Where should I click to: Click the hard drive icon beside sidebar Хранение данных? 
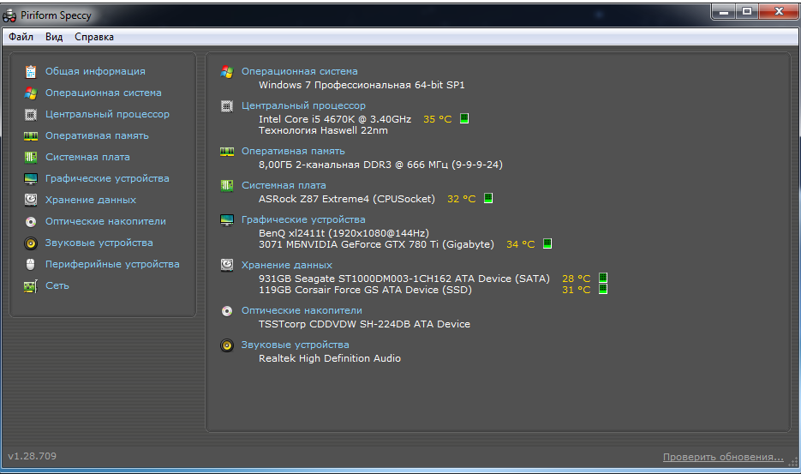31,200
